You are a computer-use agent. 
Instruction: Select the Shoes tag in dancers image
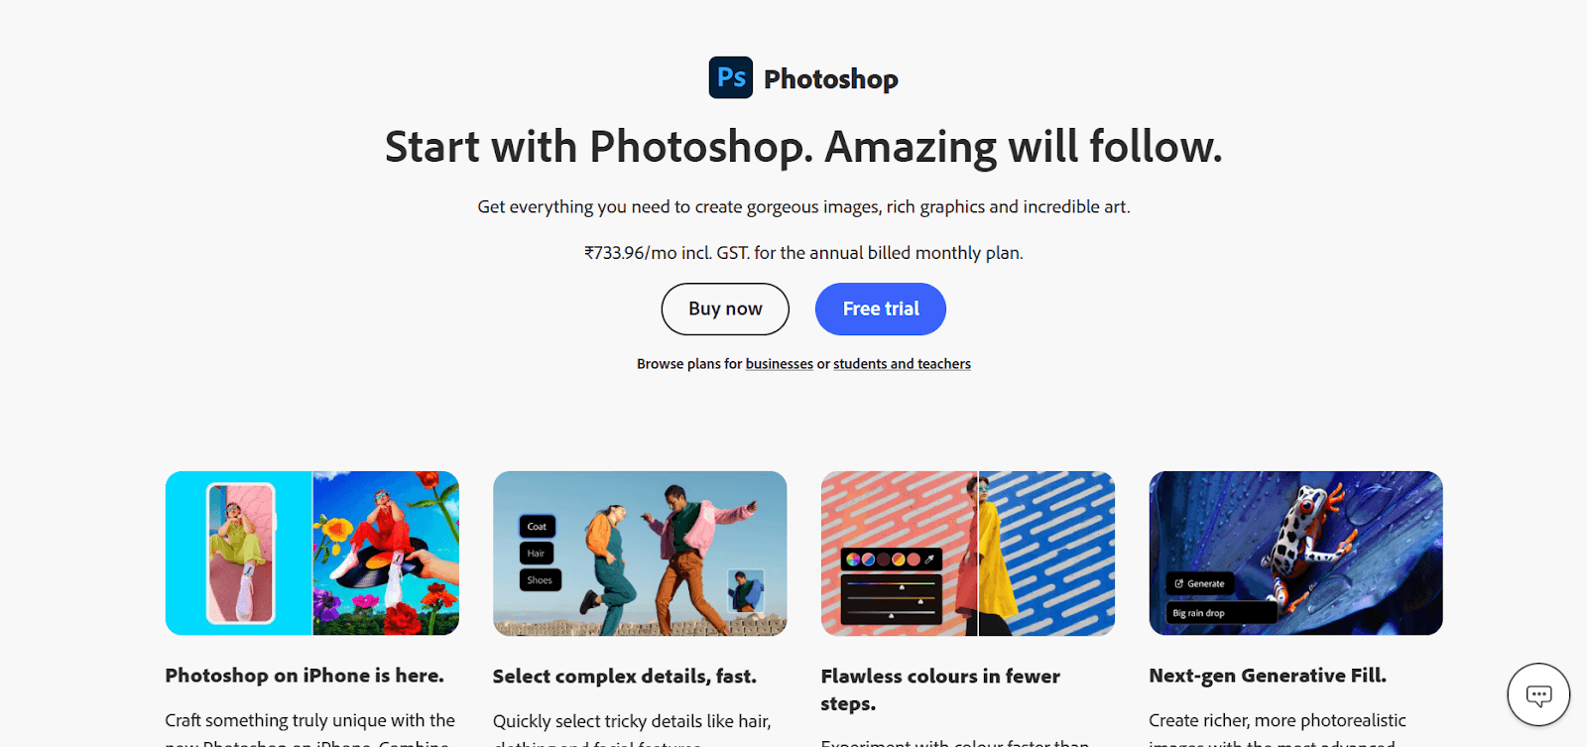[540, 579]
